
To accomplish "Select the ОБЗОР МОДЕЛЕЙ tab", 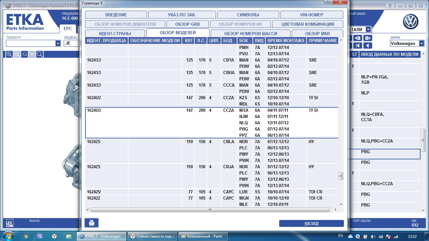I will (178, 33).
